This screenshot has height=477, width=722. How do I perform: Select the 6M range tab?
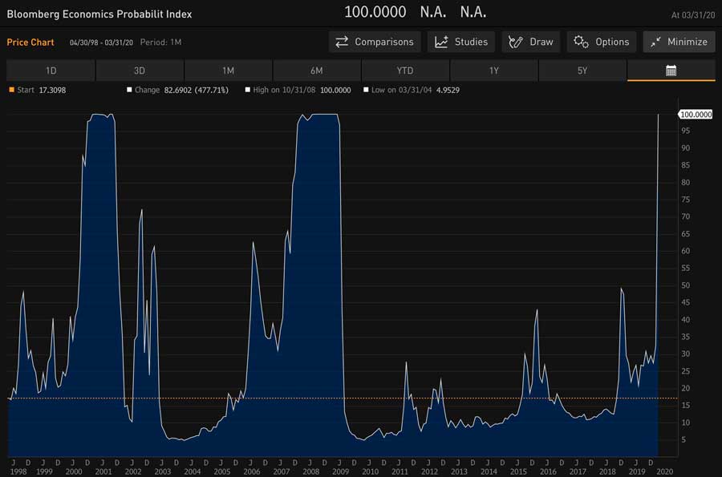(x=316, y=71)
